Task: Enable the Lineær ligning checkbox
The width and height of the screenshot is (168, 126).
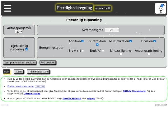Action: point(121,54)
